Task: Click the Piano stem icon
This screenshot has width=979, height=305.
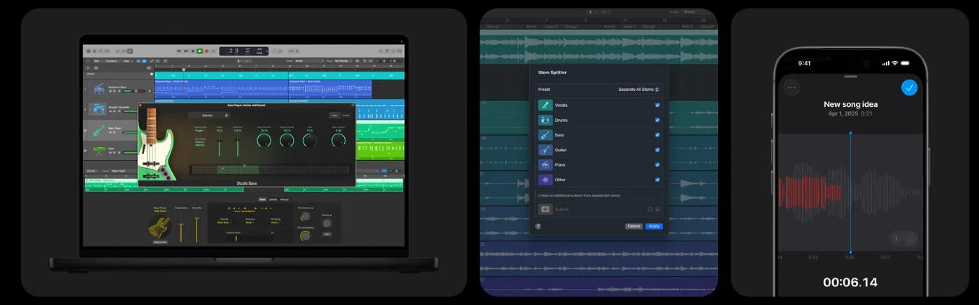Action: click(x=545, y=165)
